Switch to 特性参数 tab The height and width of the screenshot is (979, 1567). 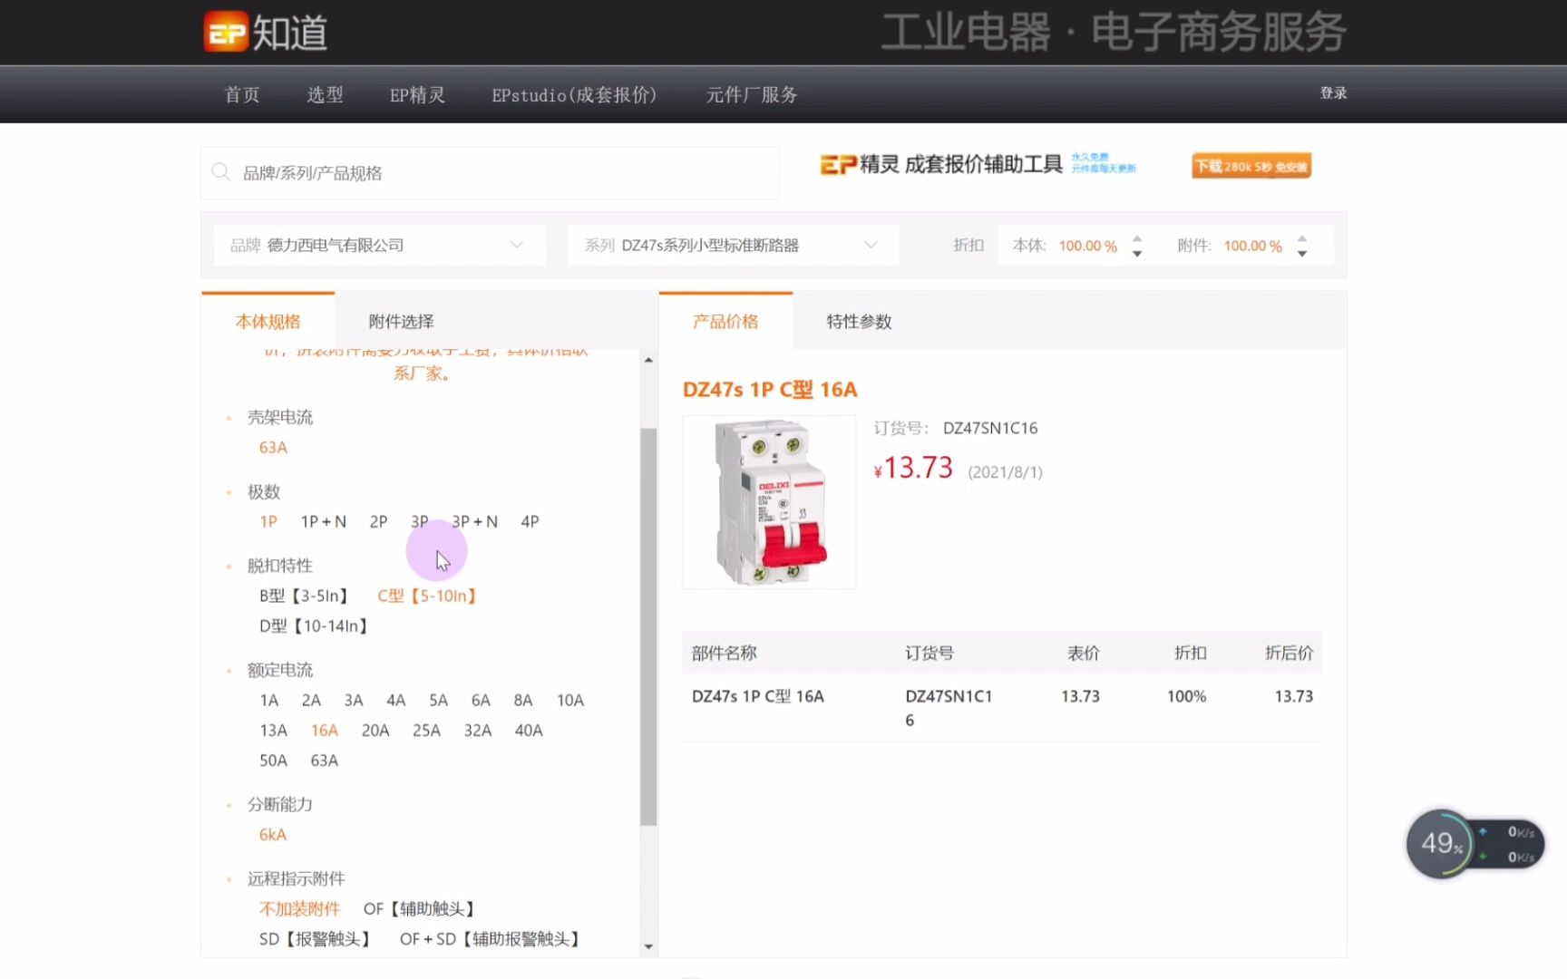[859, 321]
